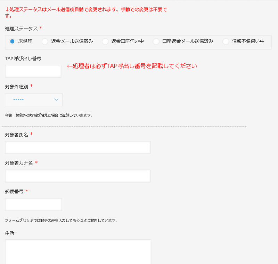Click the 住所 field label
Screen dimensions: 278x264
10,233
